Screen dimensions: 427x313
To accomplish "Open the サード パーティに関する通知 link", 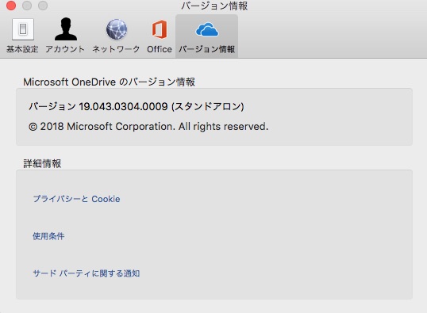I will [x=87, y=273].
